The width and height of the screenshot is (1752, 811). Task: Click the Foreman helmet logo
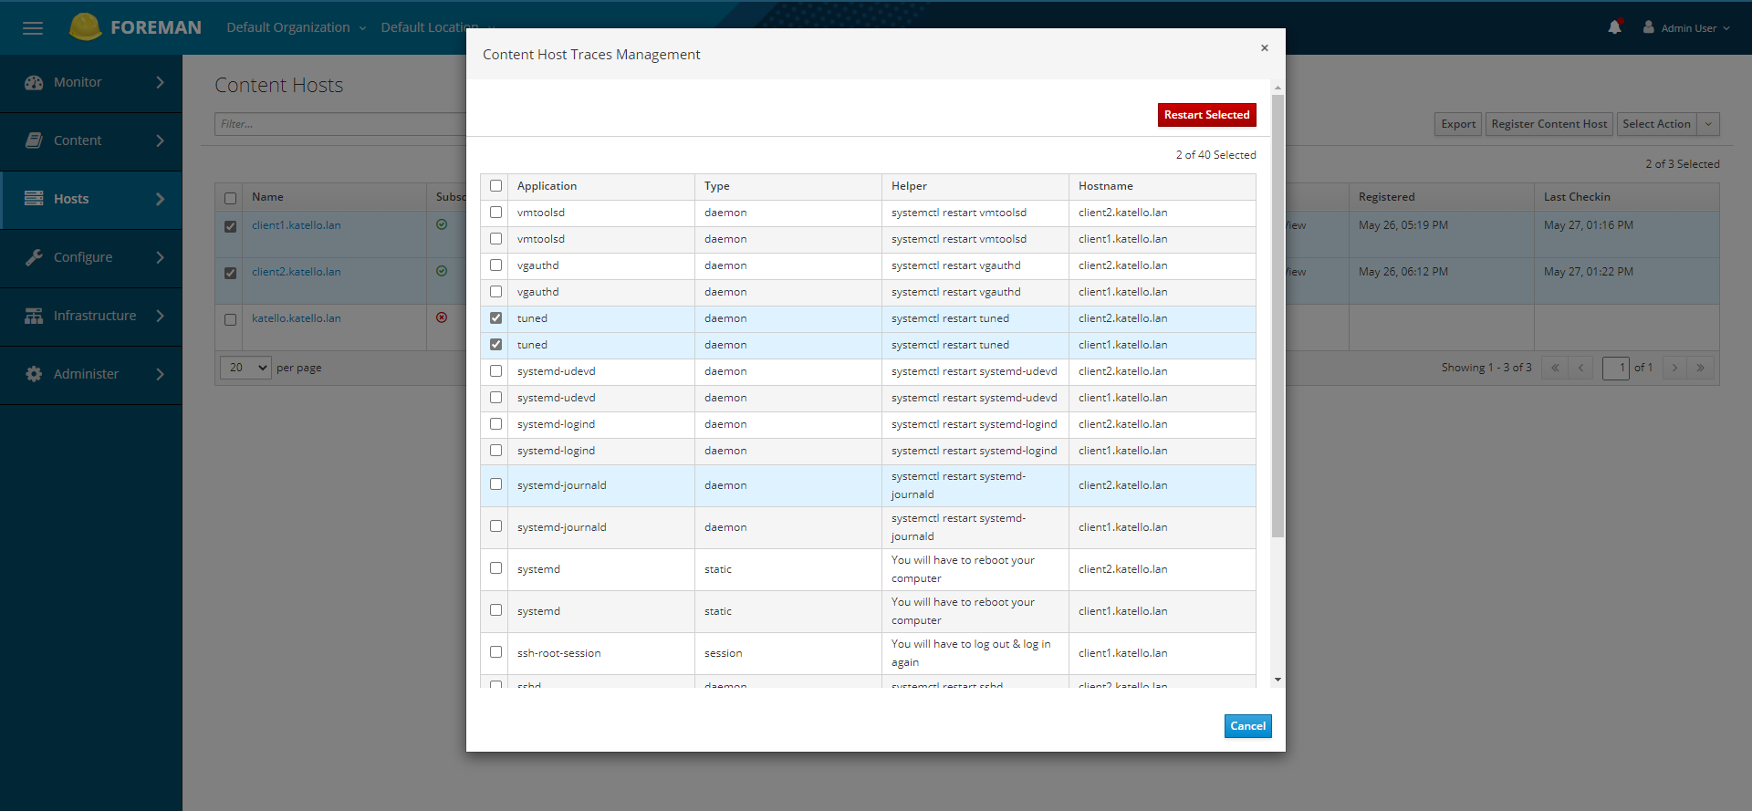85,27
